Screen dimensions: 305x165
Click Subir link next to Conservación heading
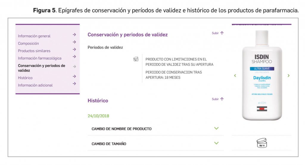point(217,33)
